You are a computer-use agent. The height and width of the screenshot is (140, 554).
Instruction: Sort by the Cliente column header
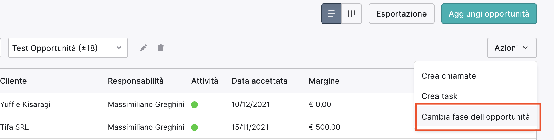13,81
